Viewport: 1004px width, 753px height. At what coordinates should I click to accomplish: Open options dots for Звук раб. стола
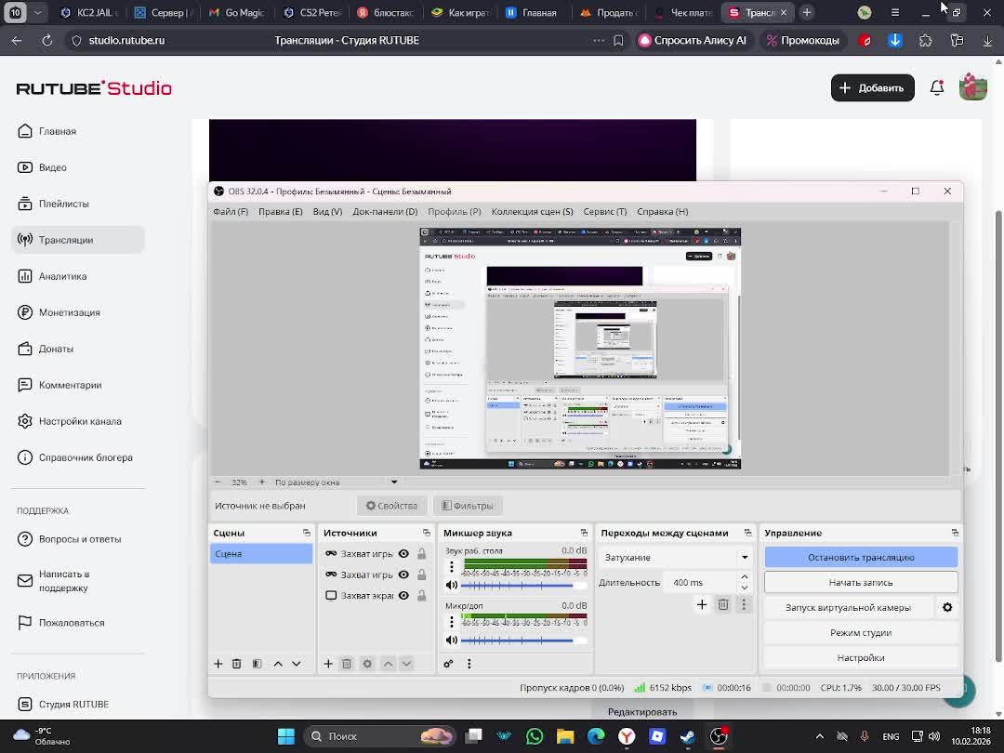point(452,567)
